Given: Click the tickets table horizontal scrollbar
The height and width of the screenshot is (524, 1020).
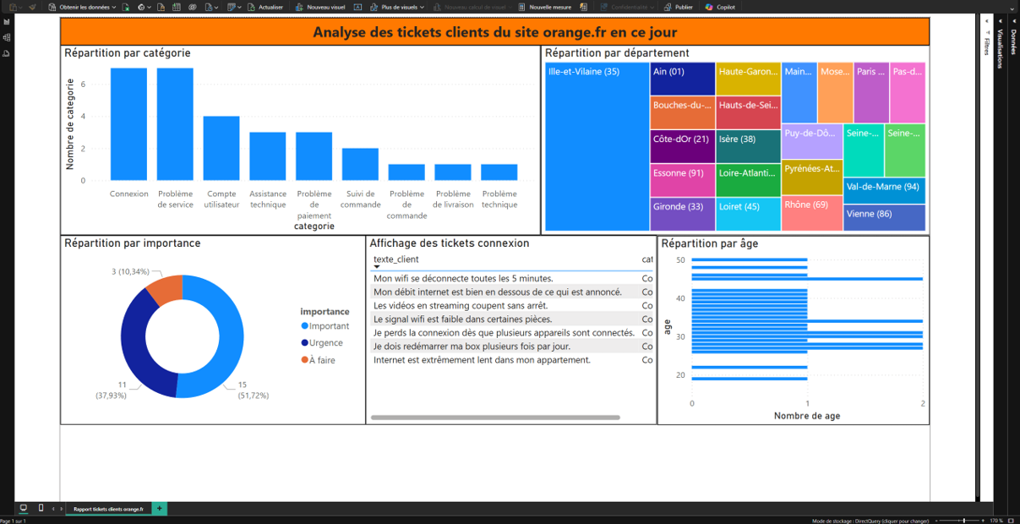Looking at the screenshot, I should [x=495, y=417].
